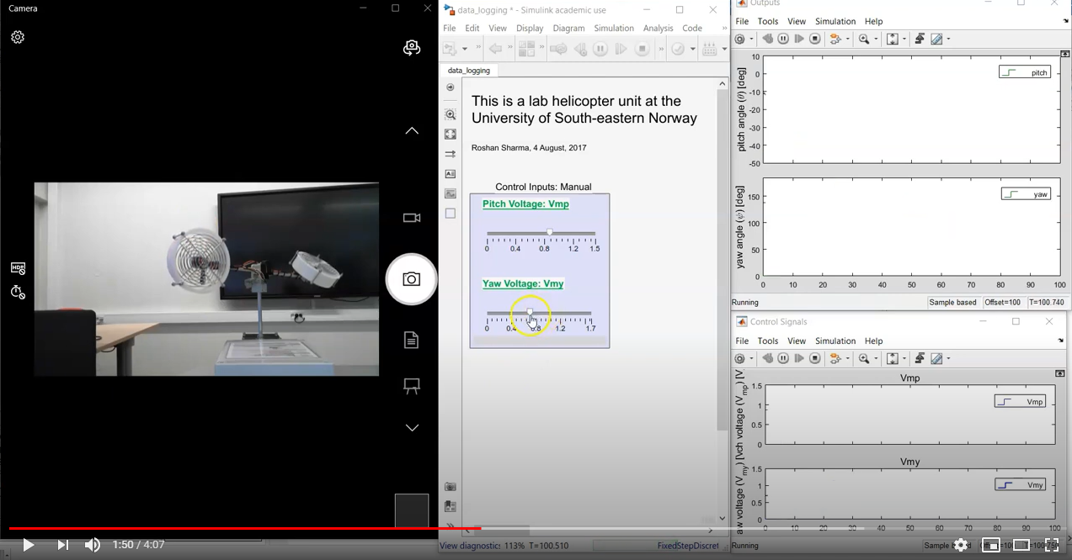Viewport: 1072px width, 560px height.
Task: Open Simulink Display menu
Action: pyautogui.click(x=530, y=28)
